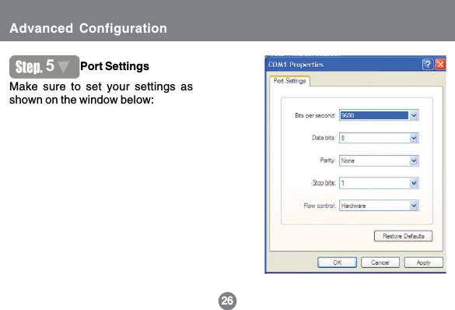Open Bits per second dropdown arrow
The image size is (455, 310).
[x=414, y=115]
